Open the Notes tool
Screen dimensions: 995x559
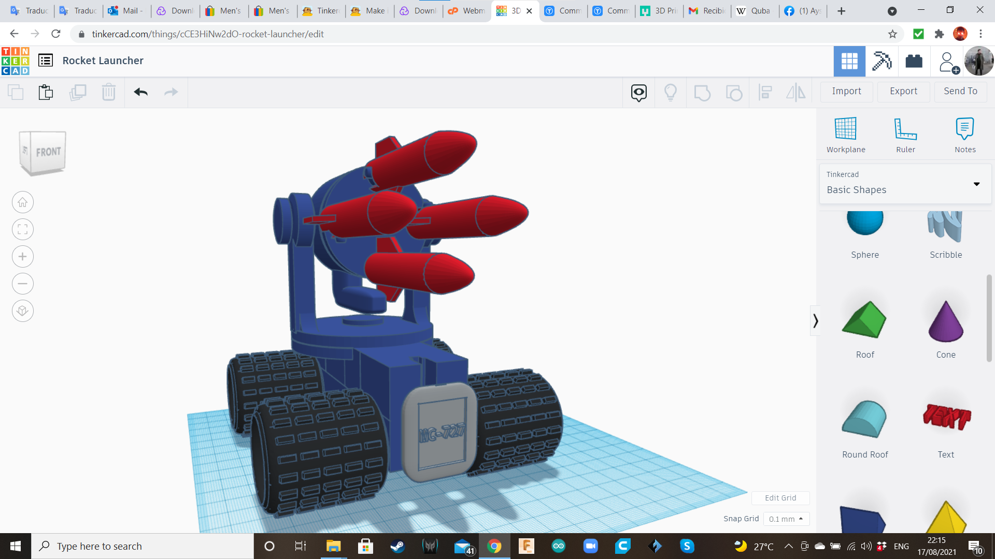pyautogui.click(x=964, y=129)
